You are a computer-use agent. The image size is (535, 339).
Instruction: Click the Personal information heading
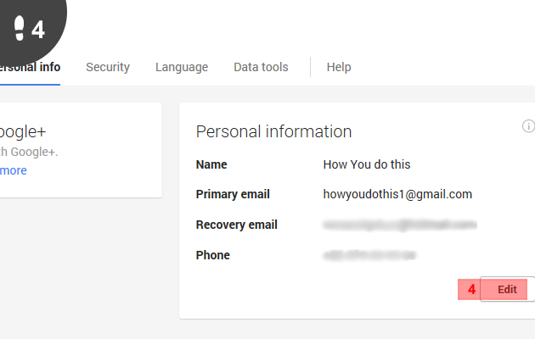tap(273, 131)
